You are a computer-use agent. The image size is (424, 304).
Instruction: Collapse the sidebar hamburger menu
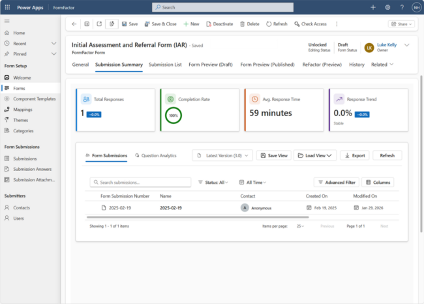click(x=7, y=21)
